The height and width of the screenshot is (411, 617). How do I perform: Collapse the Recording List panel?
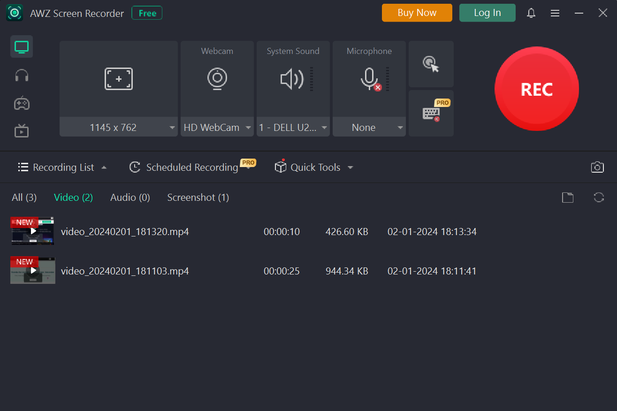(104, 167)
